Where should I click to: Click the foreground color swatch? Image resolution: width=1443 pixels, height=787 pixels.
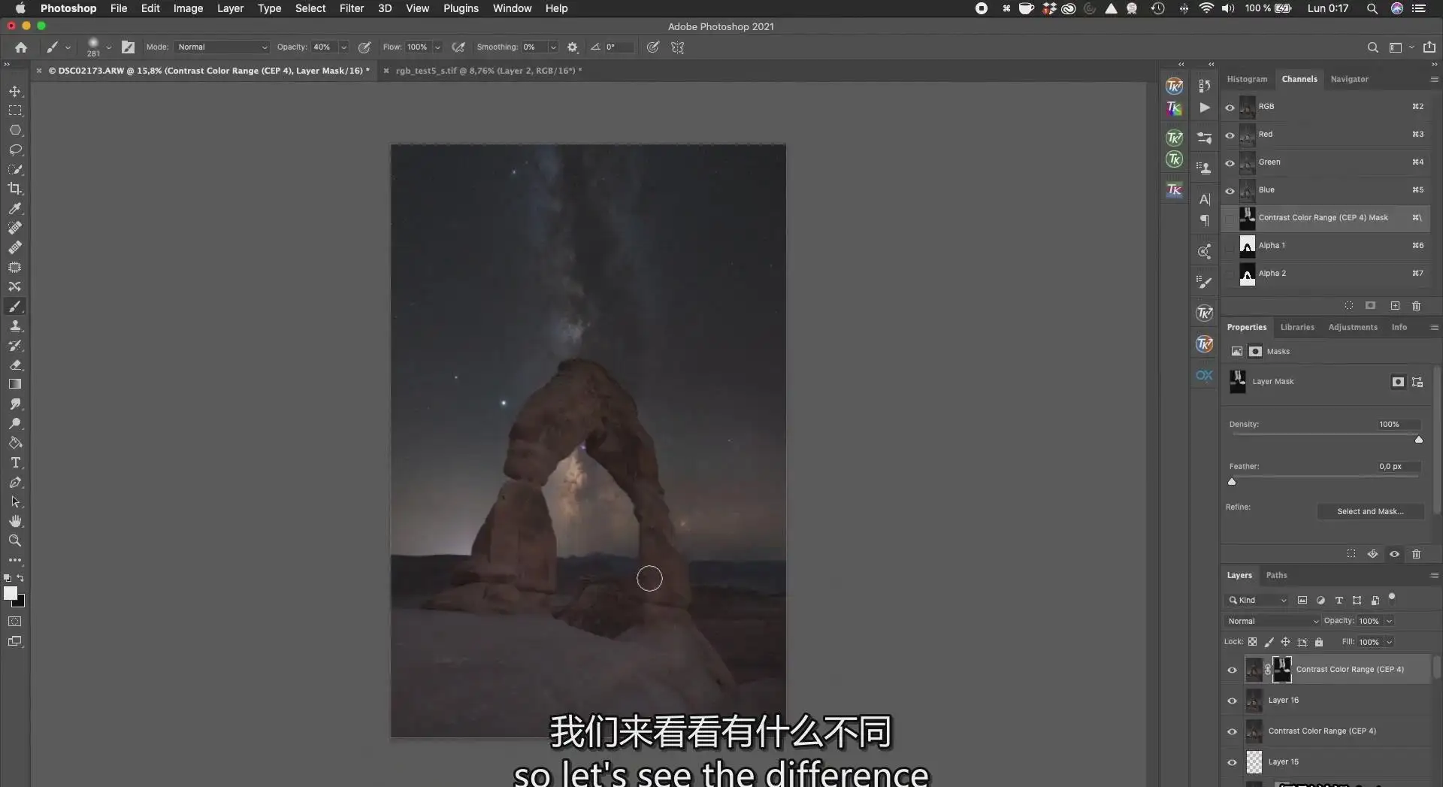[11, 594]
